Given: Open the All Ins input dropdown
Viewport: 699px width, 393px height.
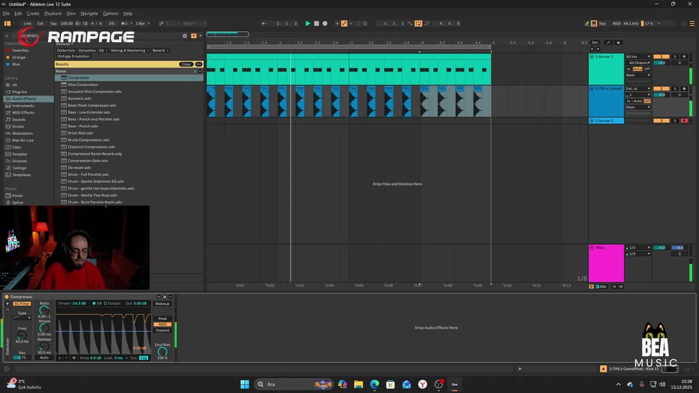Looking at the screenshot, I should 638,57.
